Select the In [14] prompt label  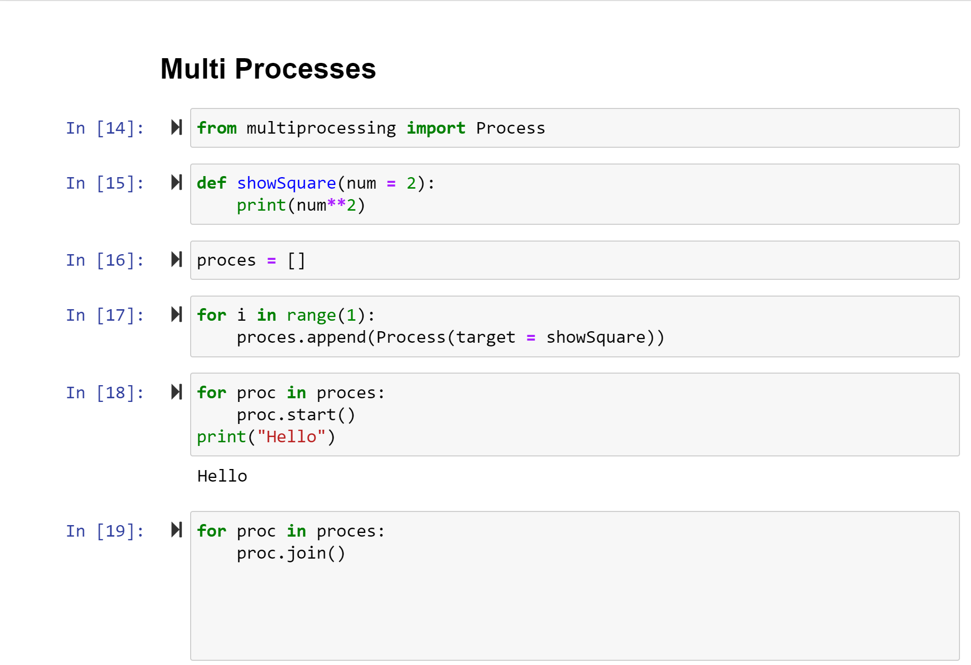tap(105, 128)
